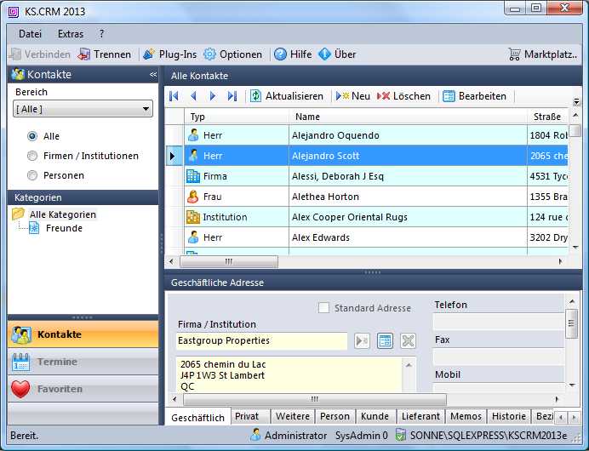Screen dimensions: 589x451
Task: Click Löschen to delete the contact
Action: pos(403,96)
